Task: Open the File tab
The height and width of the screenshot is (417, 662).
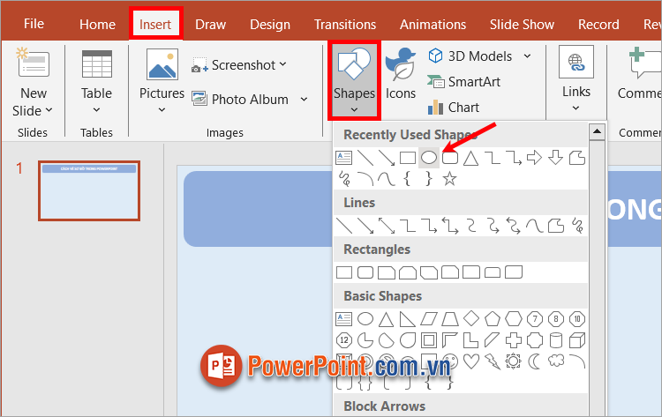Action: tap(34, 24)
